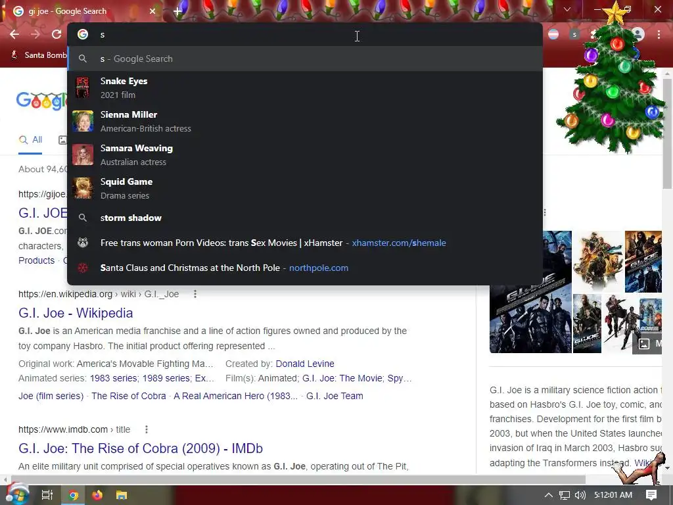Click the decorated Google logo

41,101
